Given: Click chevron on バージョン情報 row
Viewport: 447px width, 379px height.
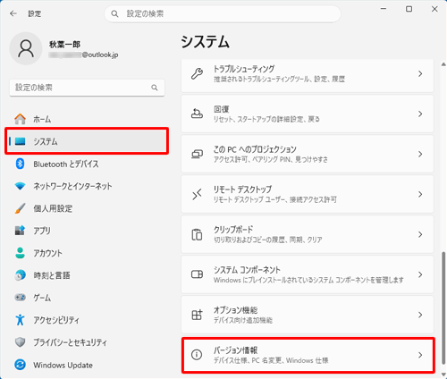Looking at the screenshot, I should (420, 355).
